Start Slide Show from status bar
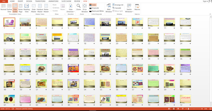The height and width of the screenshot is (111, 212). tap(183, 109)
